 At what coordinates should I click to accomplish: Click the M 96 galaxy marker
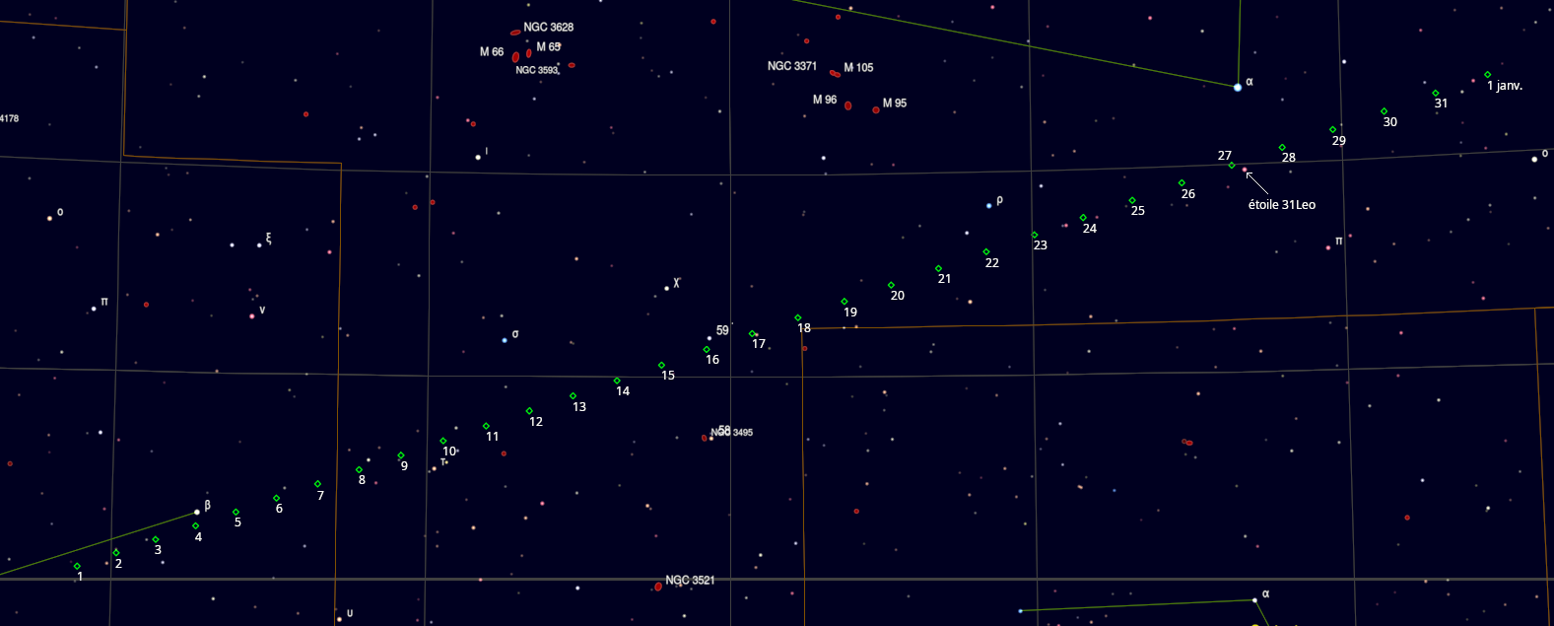coord(847,105)
